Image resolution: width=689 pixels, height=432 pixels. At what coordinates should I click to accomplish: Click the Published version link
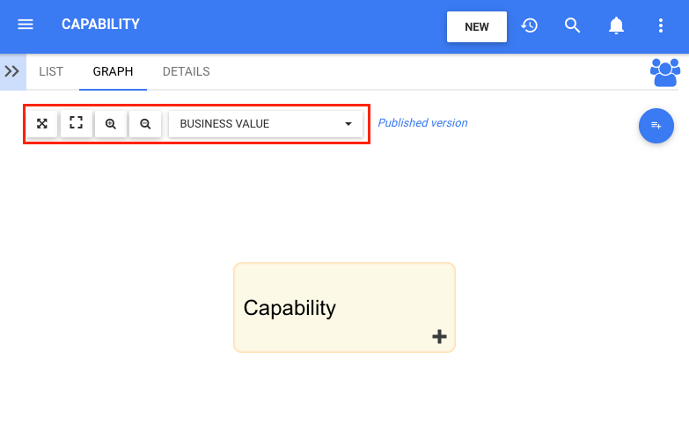click(x=422, y=123)
